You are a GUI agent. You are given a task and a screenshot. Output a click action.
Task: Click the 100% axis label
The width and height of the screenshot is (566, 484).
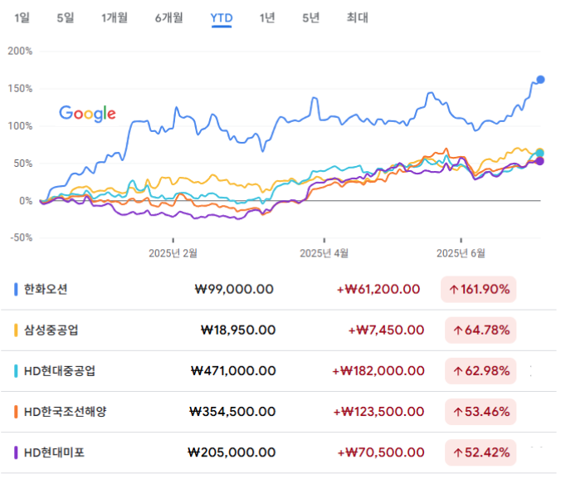point(20,127)
